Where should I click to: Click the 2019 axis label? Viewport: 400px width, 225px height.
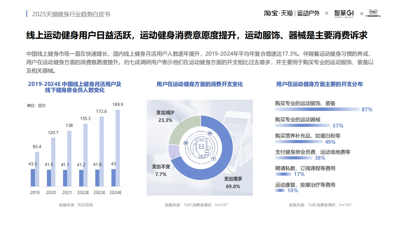coord(35,192)
